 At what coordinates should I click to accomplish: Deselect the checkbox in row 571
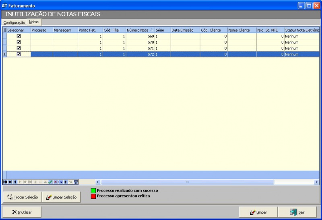(19, 48)
